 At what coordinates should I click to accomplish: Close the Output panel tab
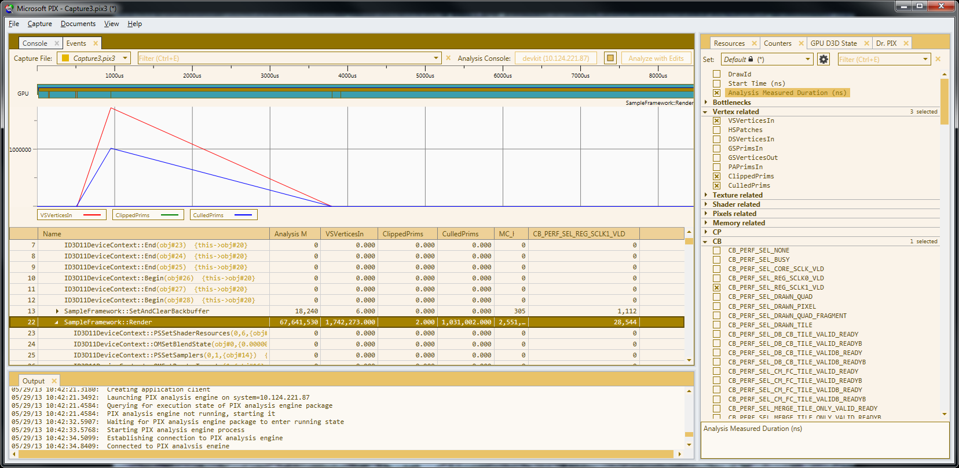coord(54,381)
